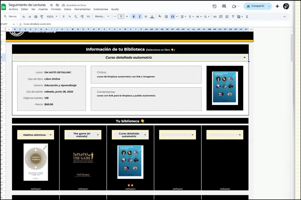
Task: Expand the 'Curso detallado automotriz' book selector dropdown
Action: pos(245,58)
